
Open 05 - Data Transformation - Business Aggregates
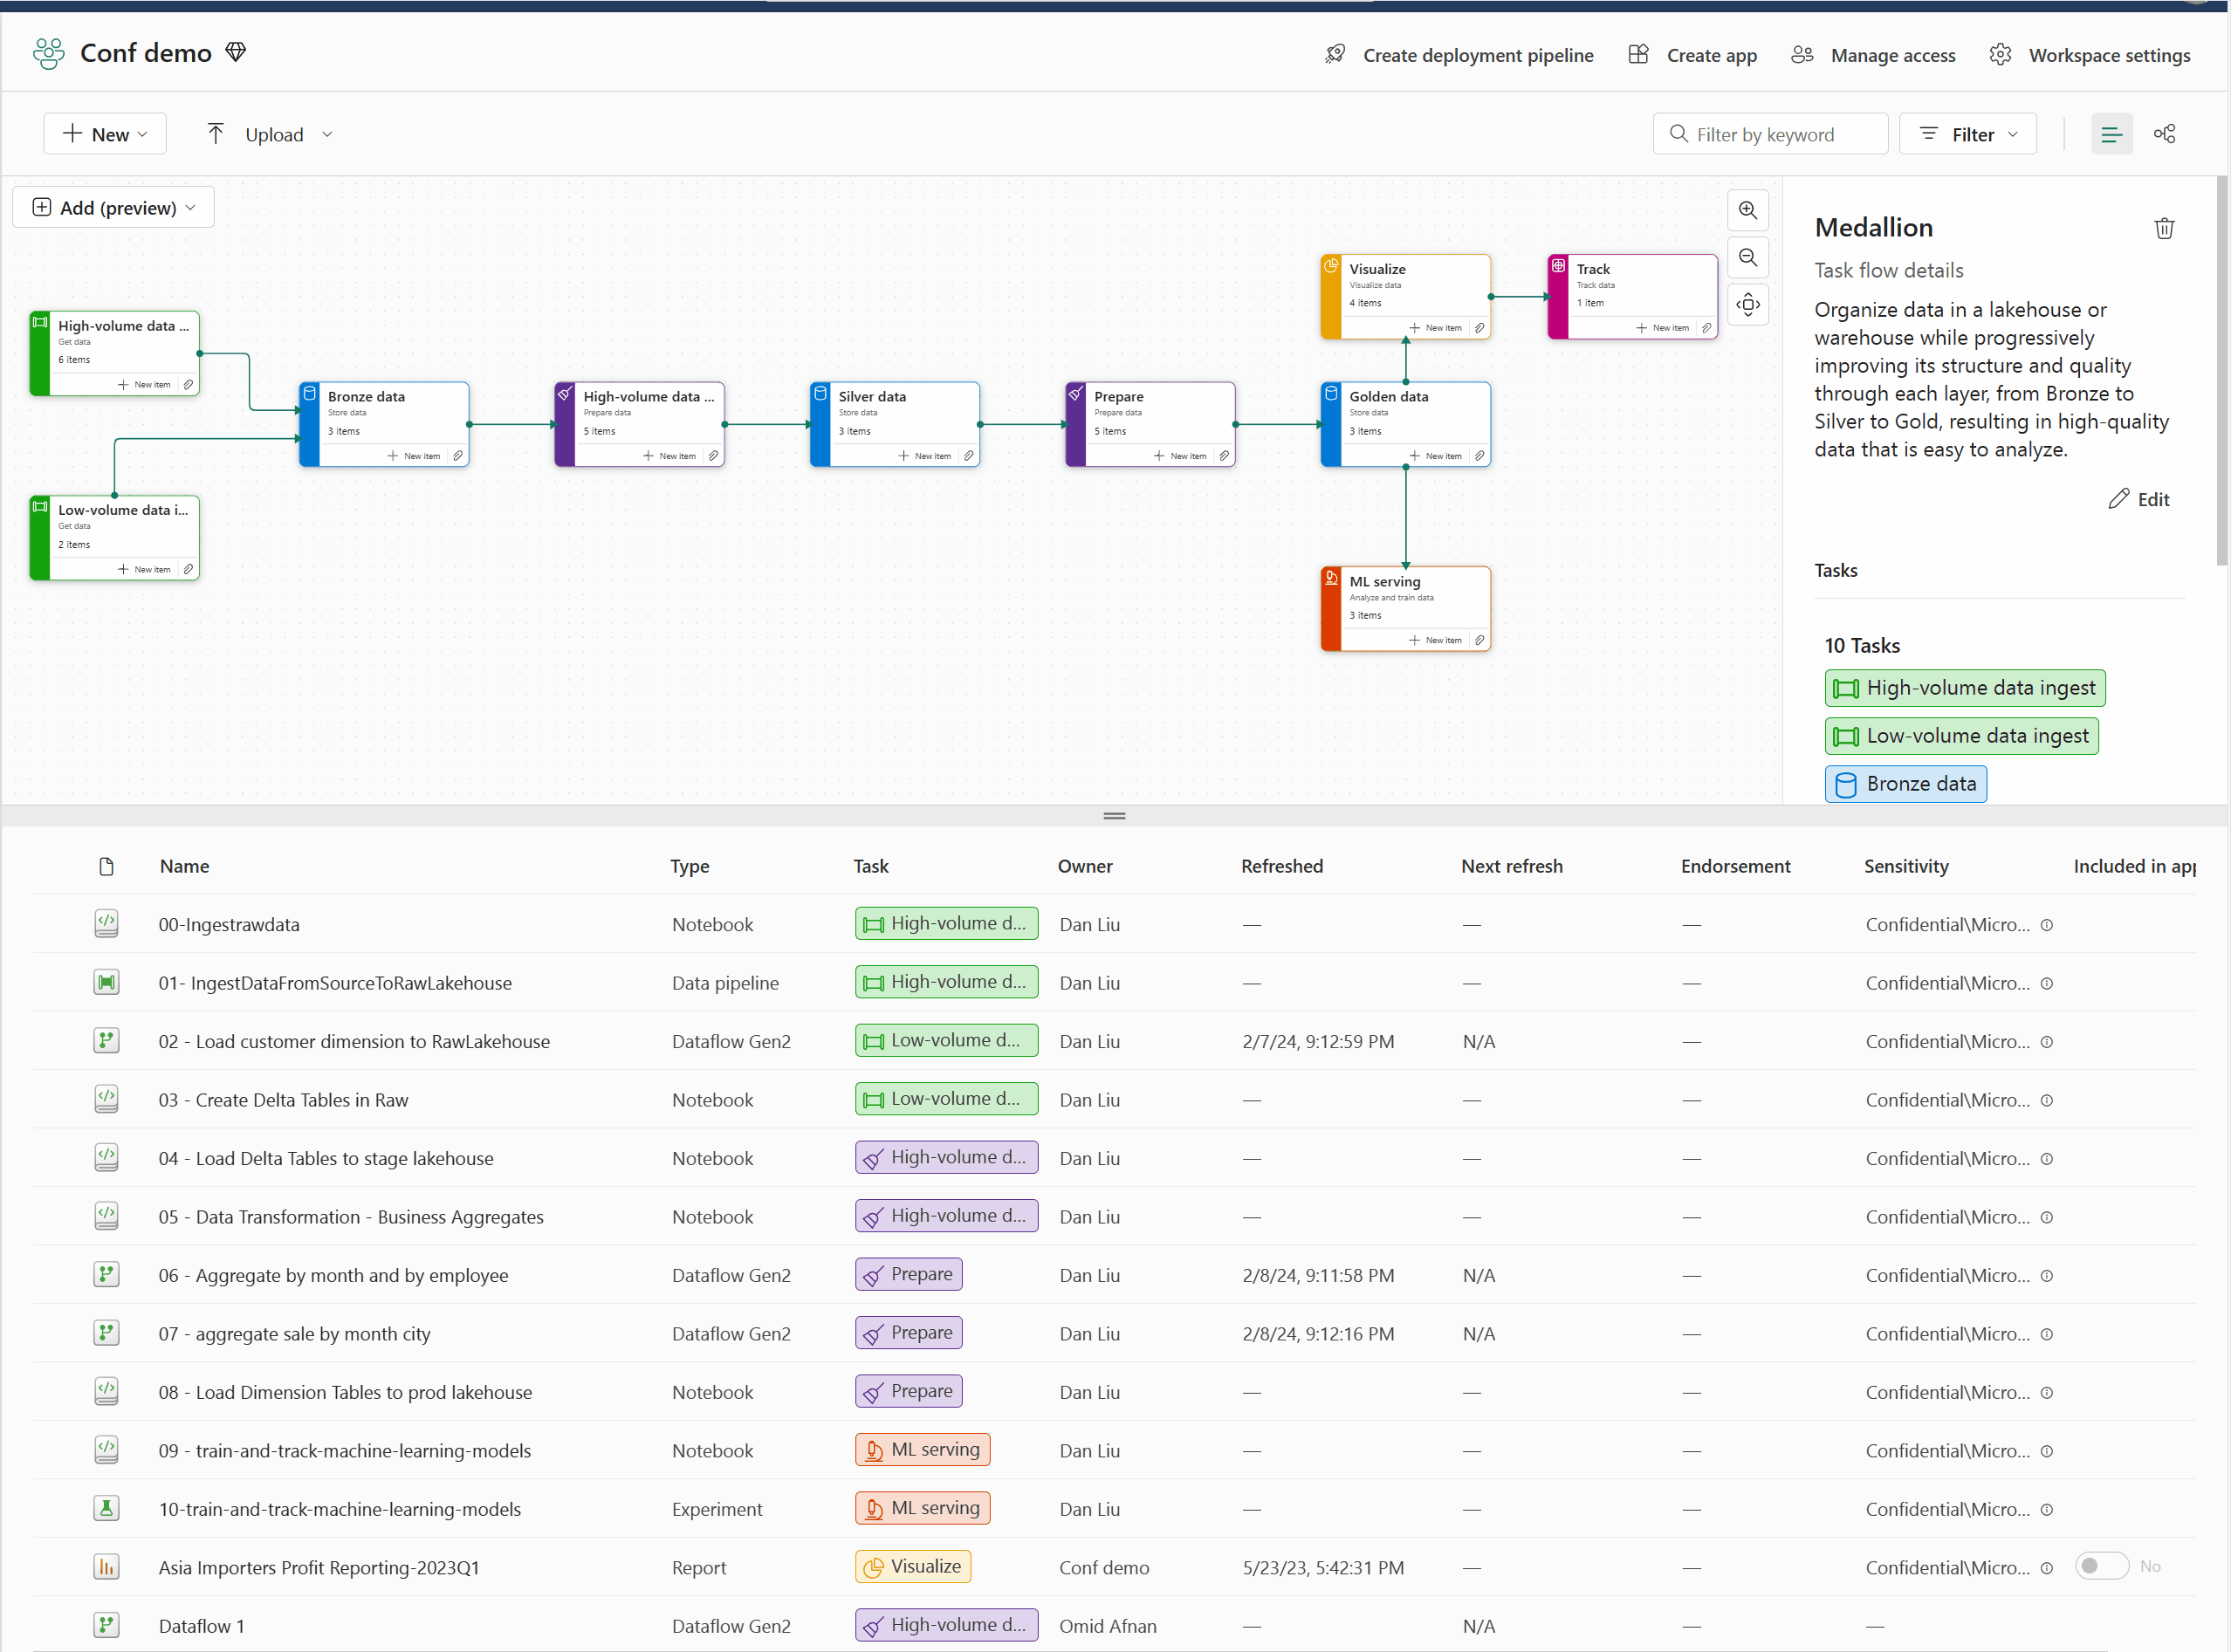click(351, 1217)
